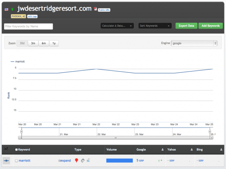Image resolution: width=226 pixels, height=169 pixels.
Task: Toggle the select-all Keyword checkbox
Action: point(17,150)
